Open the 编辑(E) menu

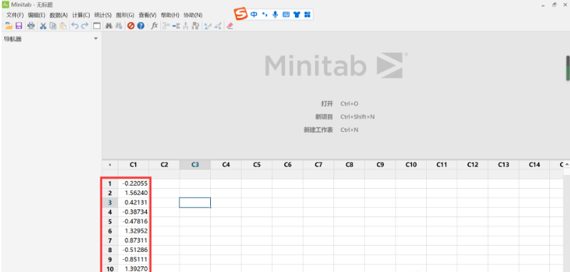(36, 15)
